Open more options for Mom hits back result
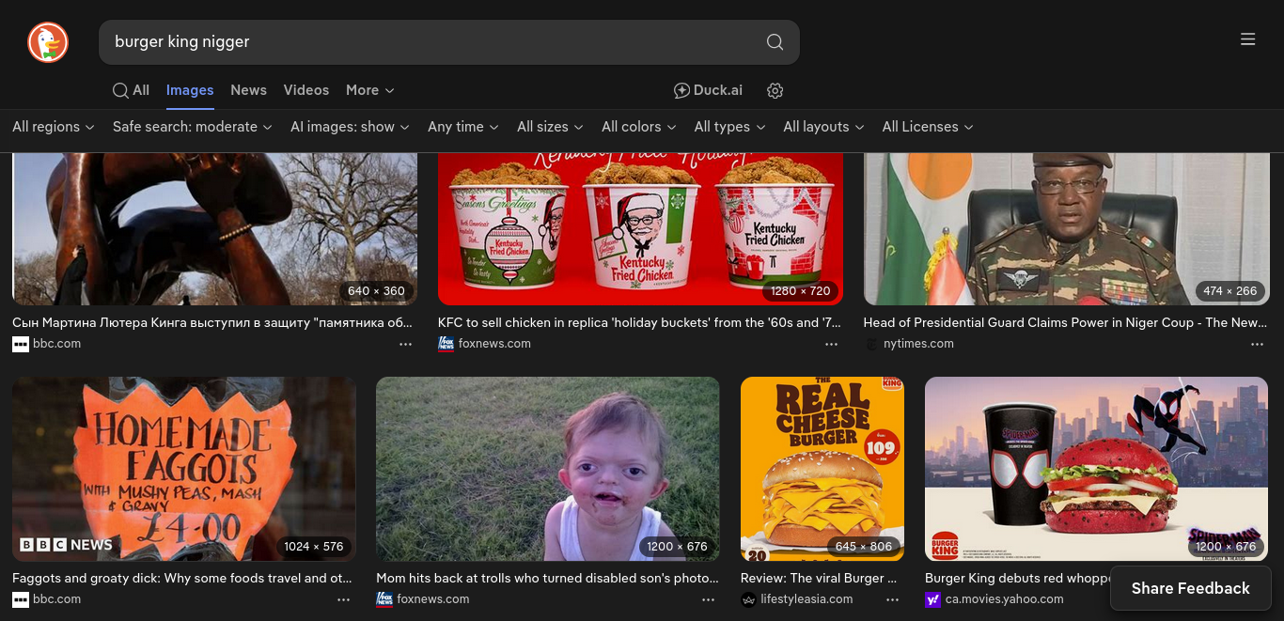The image size is (1284, 621). 708,600
